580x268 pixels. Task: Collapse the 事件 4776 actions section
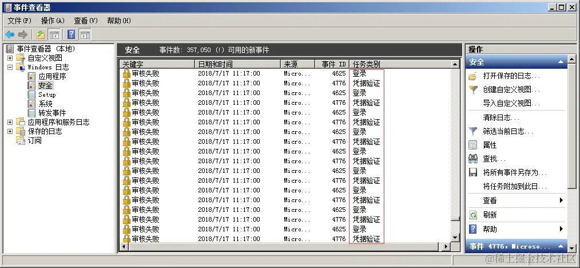561,247
